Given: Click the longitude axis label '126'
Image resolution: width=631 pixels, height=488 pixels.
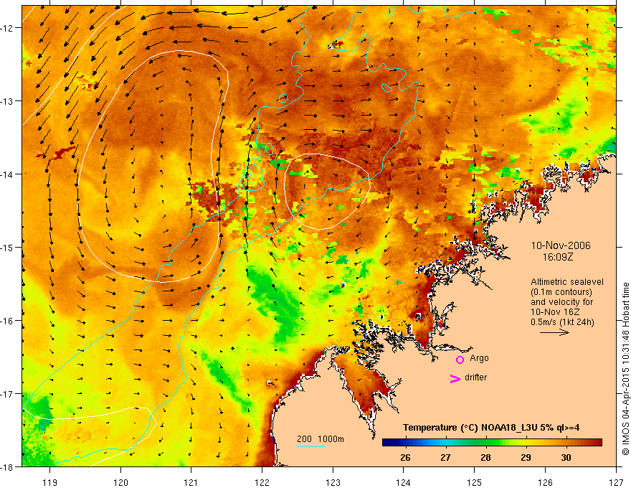Looking at the screenshot, I should (x=545, y=482).
